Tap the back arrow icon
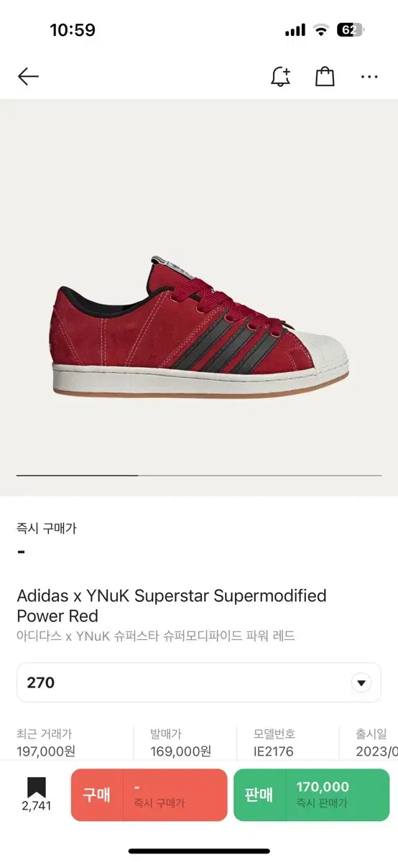398x862 pixels. point(28,76)
